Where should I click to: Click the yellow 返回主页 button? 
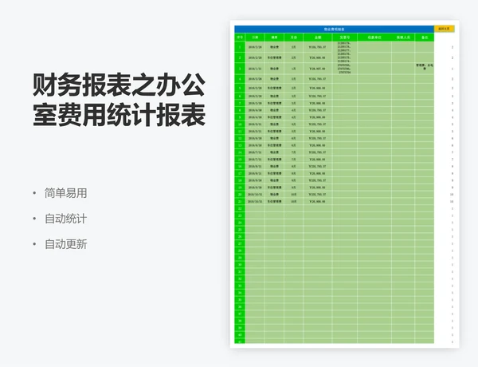[x=445, y=29]
